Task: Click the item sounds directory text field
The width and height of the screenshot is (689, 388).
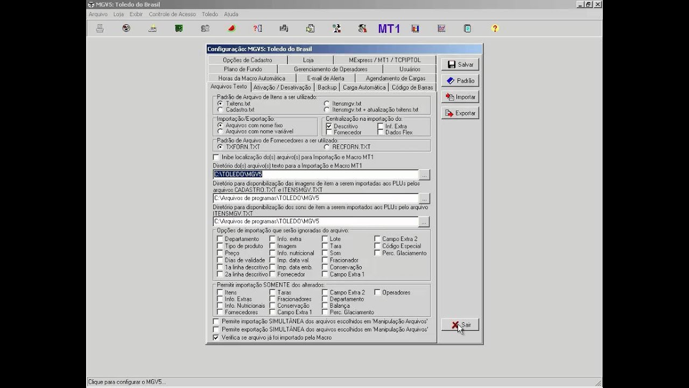Action: 315,221
